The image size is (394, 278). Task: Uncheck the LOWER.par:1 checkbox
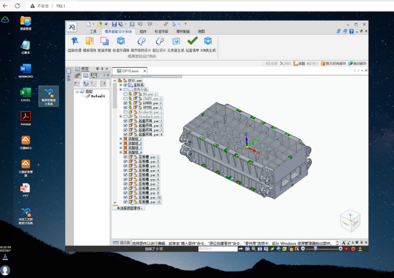[x=125, y=103]
